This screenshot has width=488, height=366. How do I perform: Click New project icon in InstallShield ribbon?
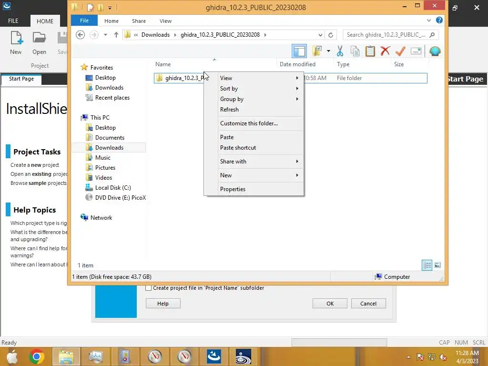point(16,43)
